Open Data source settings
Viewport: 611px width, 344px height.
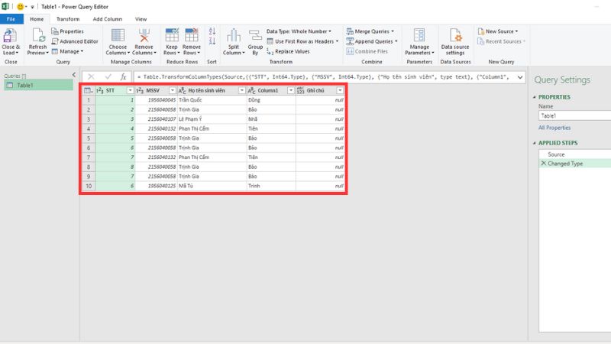(x=455, y=37)
